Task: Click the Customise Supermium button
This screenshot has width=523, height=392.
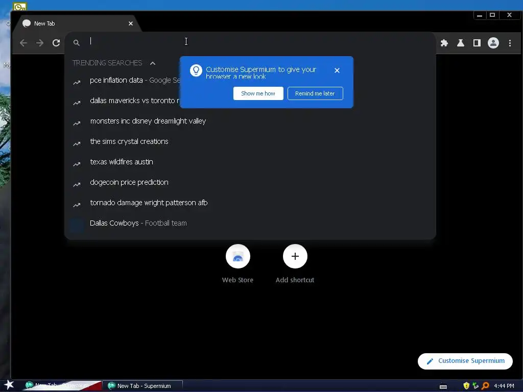Action: coord(465,361)
